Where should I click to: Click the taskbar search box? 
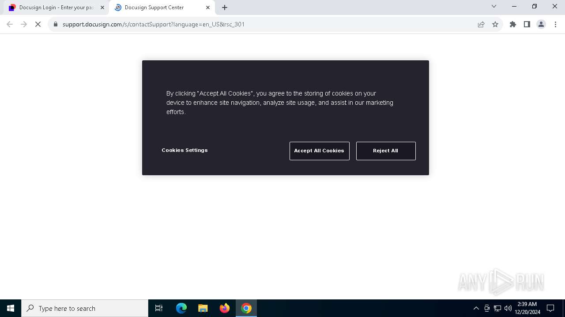(x=85, y=308)
